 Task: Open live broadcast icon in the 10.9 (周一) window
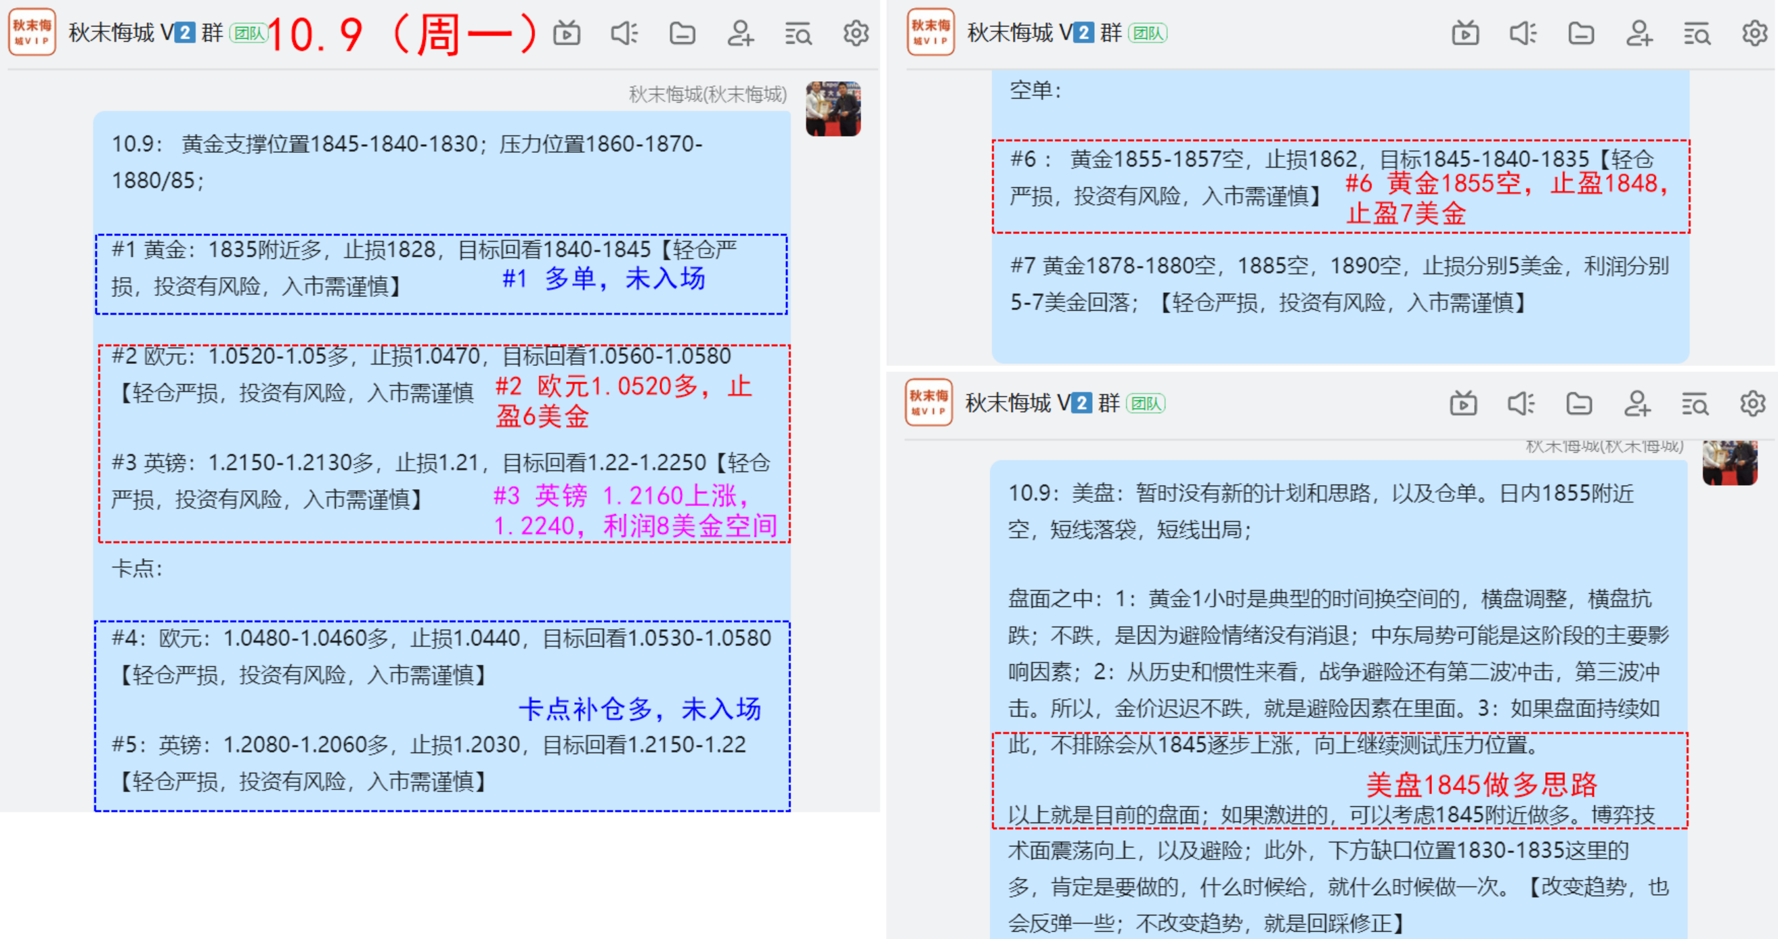tap(567, 33)
